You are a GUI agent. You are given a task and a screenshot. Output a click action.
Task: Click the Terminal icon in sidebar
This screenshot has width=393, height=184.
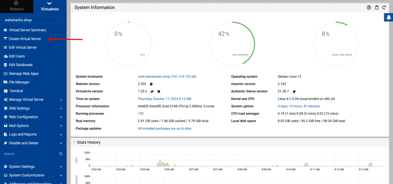coord(5,91)
